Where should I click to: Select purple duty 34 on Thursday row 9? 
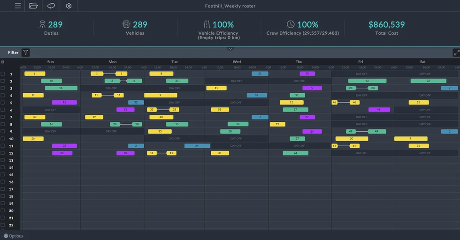(x=312, y=132)
